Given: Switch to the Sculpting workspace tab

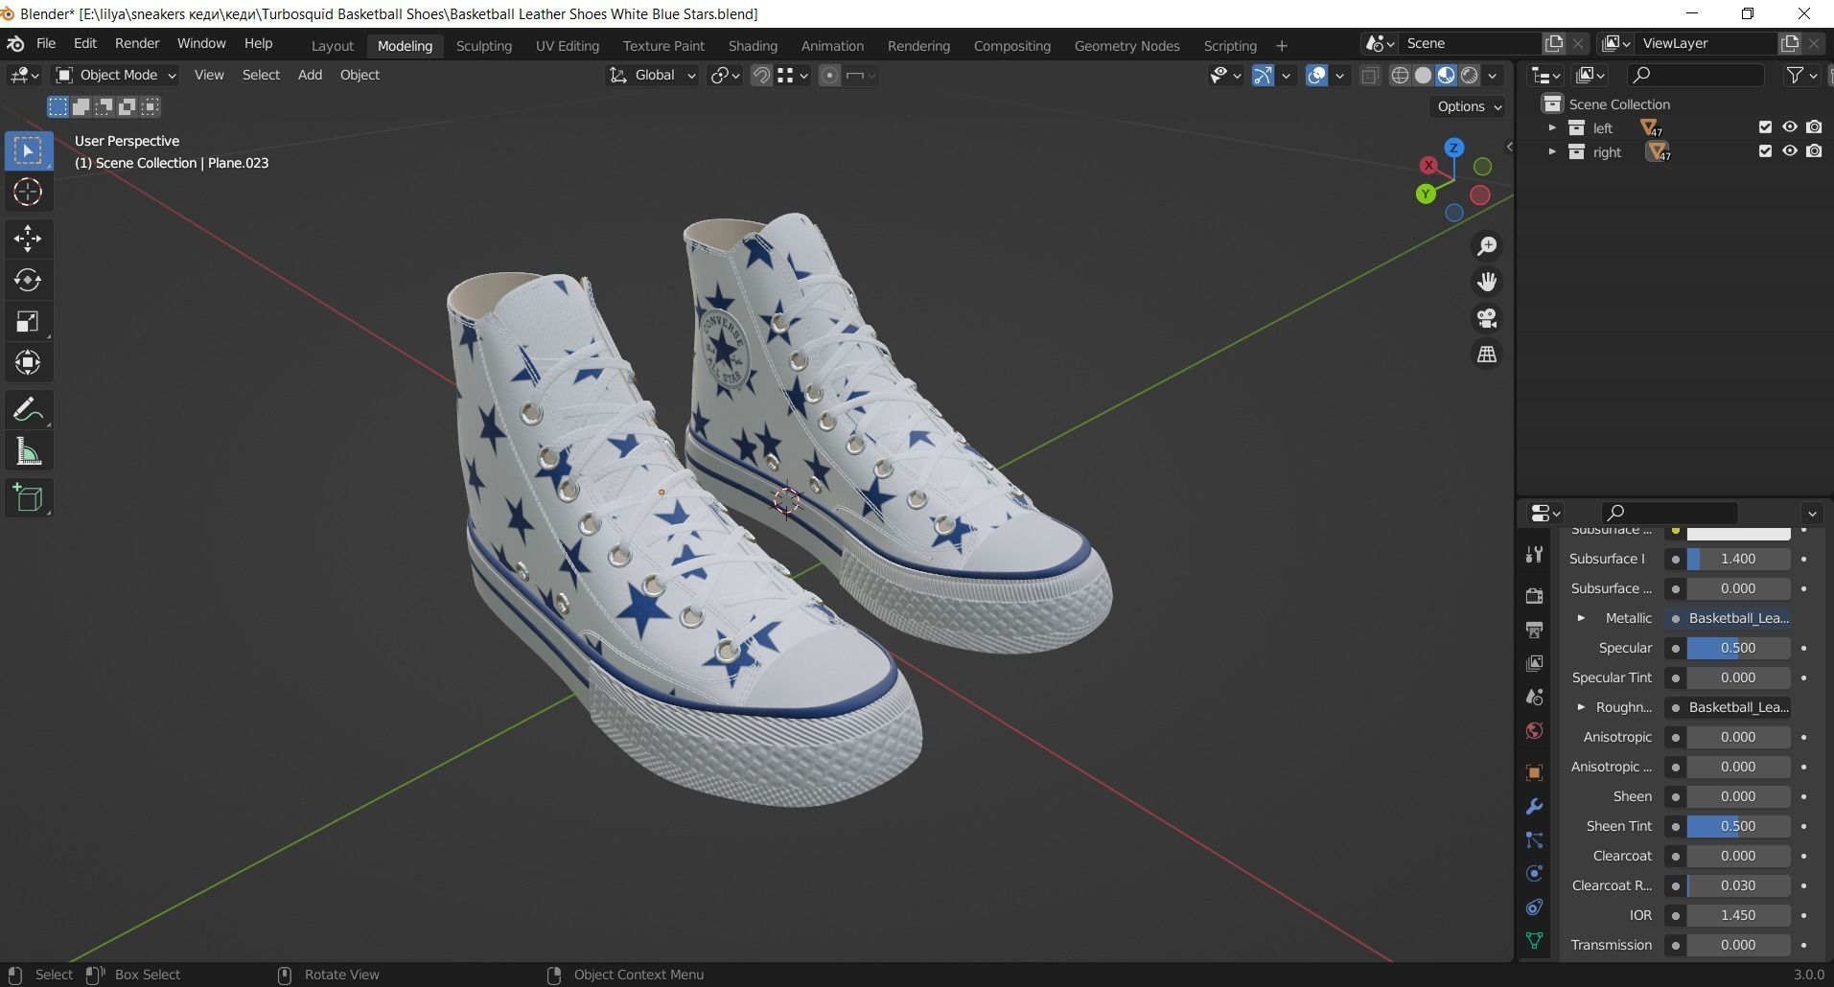Looking at the screenshot, I should point(483,45).
